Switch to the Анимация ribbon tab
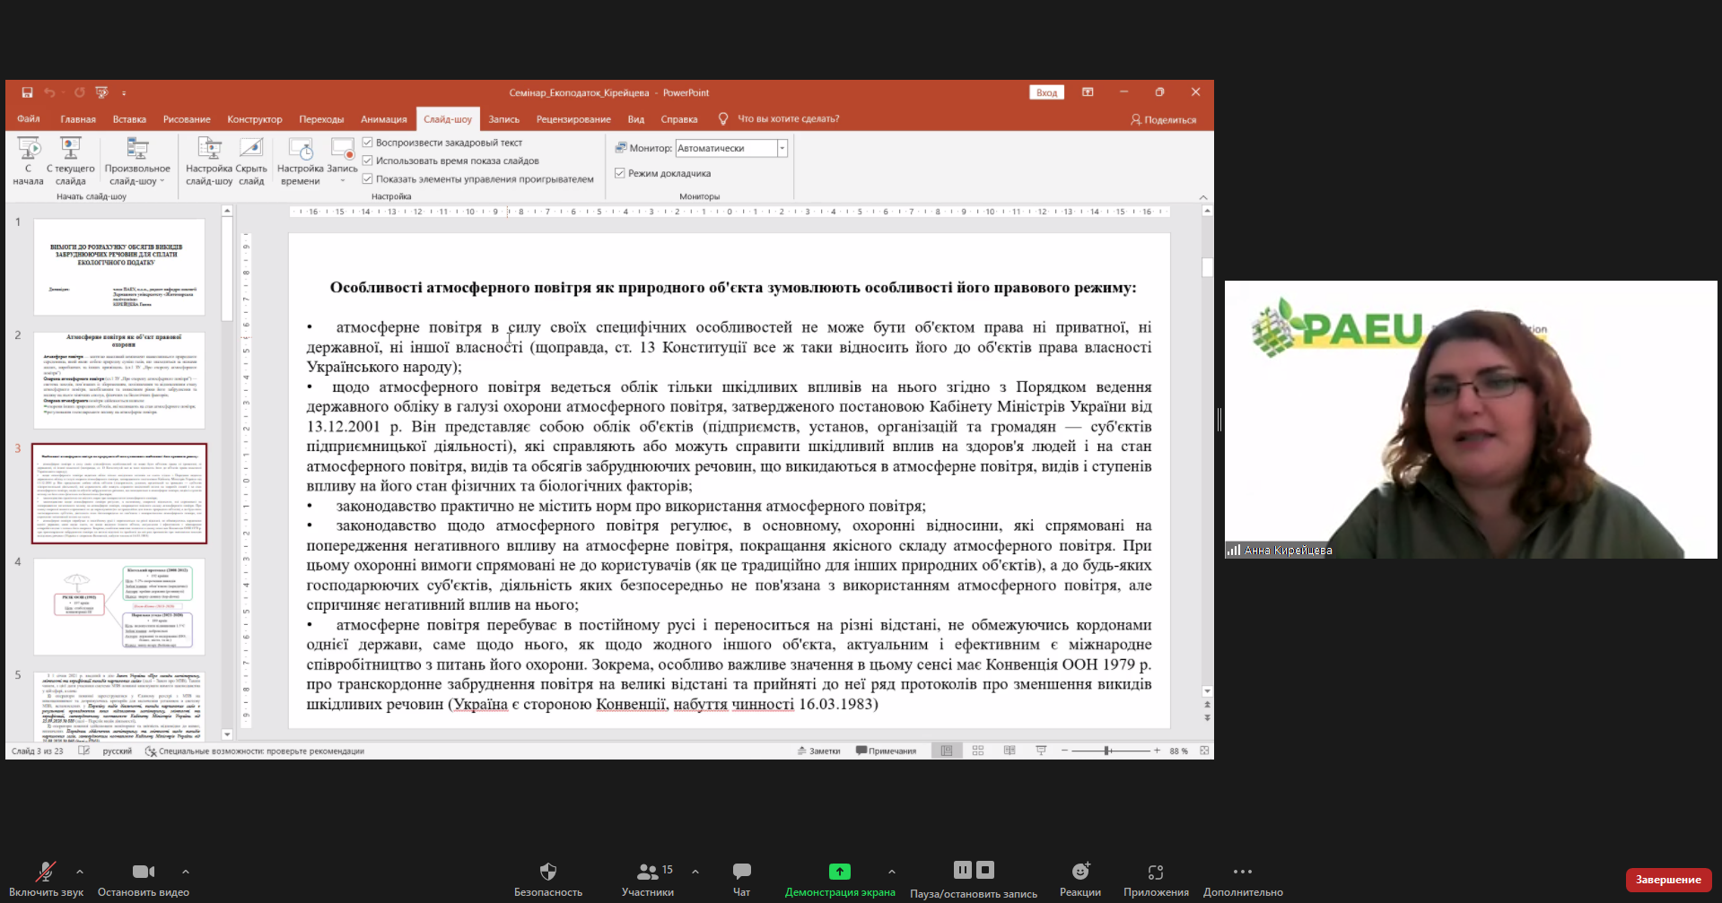Viewport: 1722px width, 903px height. pyautogui.click(x=383, y=119)
